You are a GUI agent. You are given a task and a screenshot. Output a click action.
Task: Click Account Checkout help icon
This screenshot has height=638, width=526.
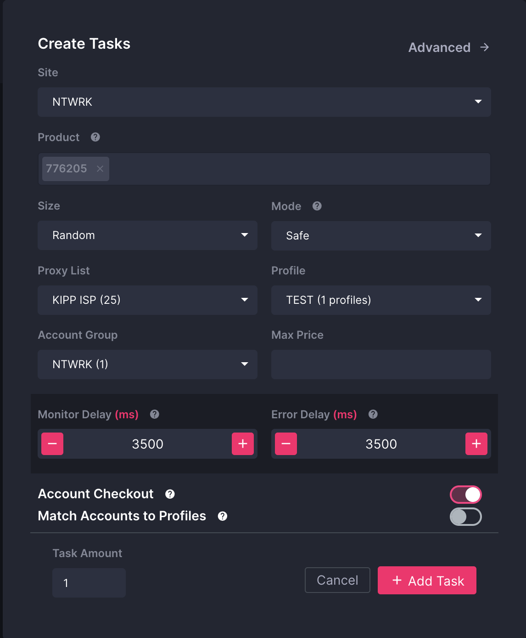point(170,494)
